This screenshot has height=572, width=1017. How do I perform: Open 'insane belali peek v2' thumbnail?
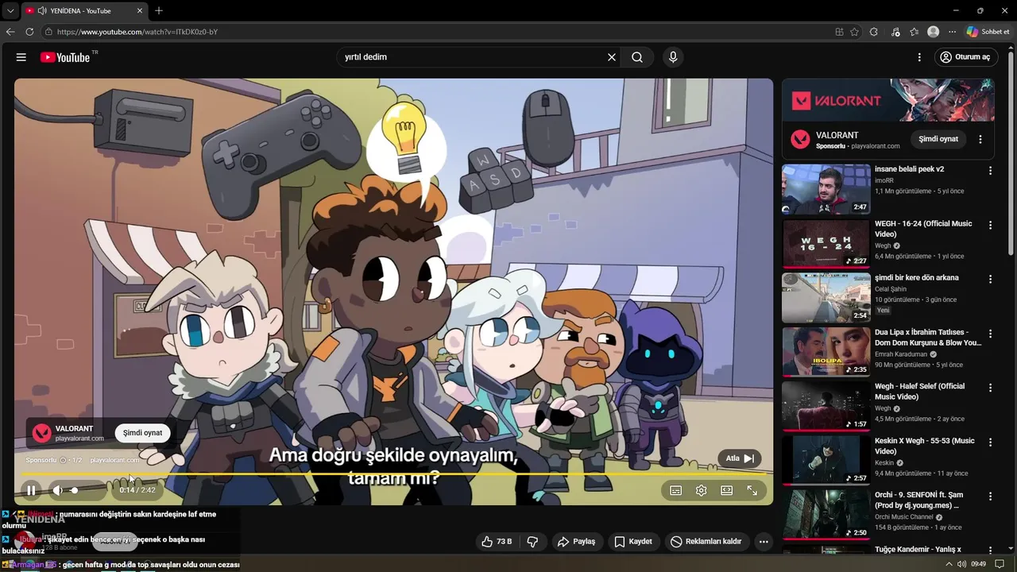826,189
